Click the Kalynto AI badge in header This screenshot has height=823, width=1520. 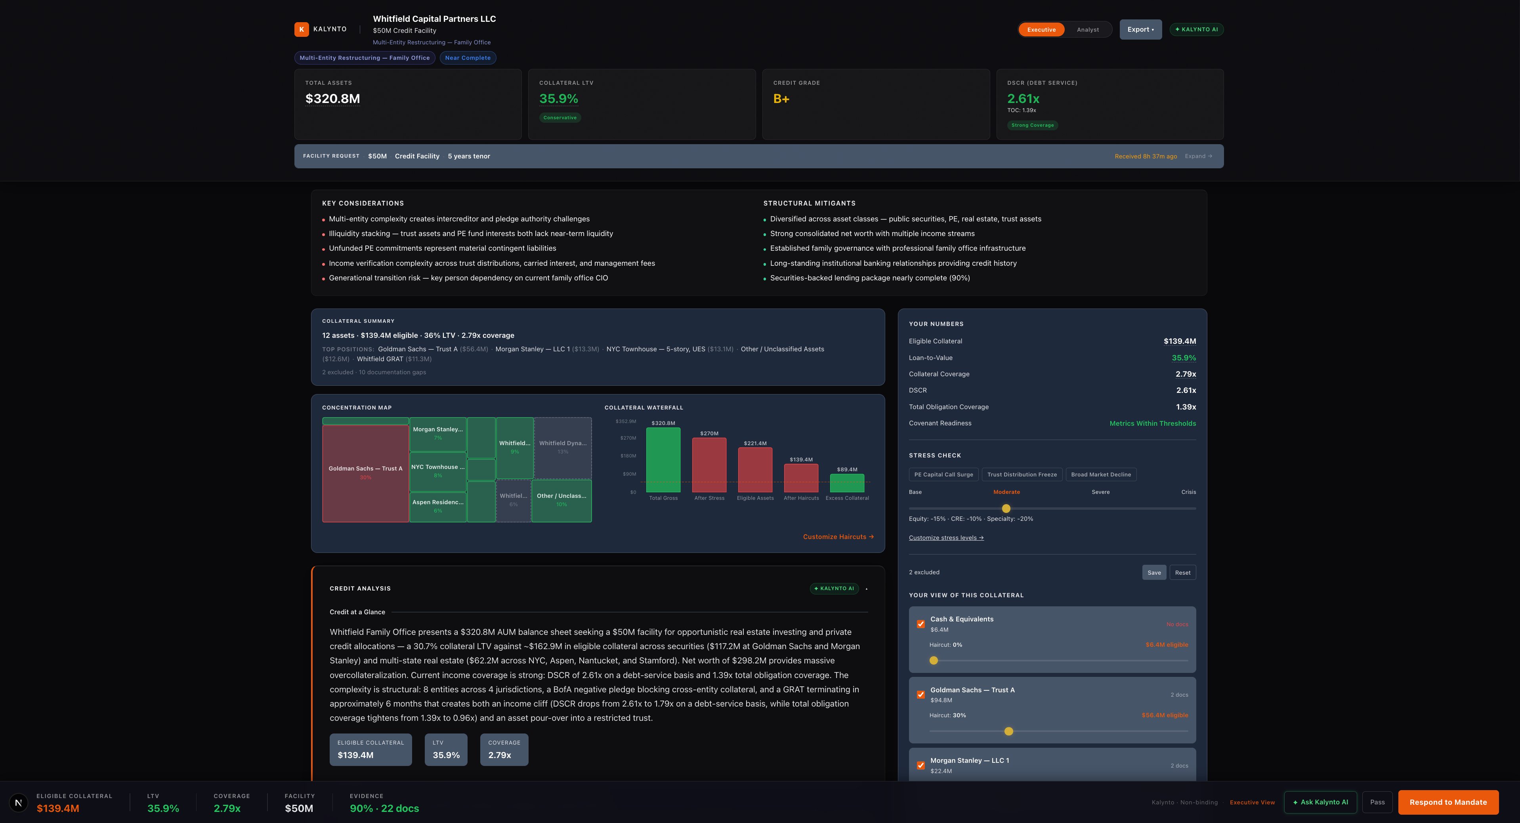click(1196, 29)
